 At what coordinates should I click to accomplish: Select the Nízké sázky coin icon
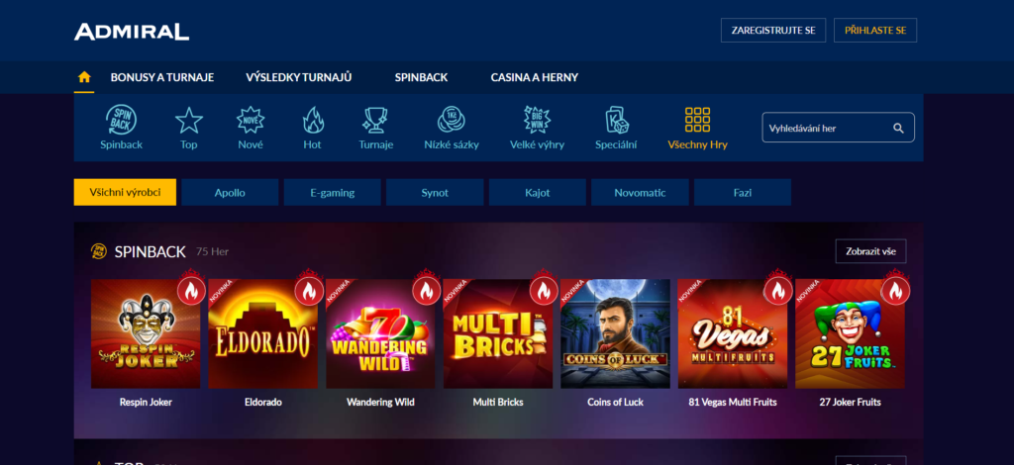(x=452, y=120)
